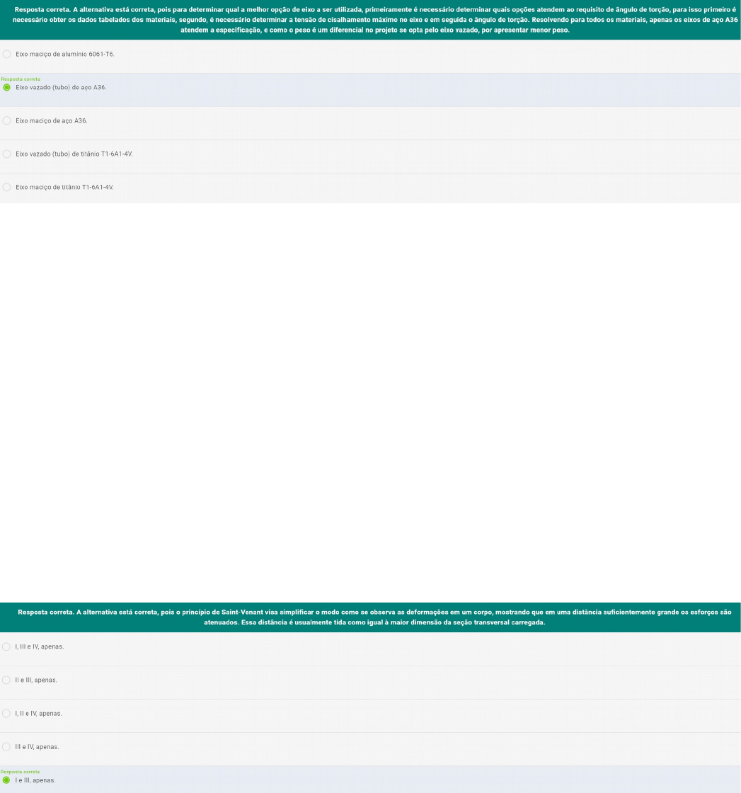This screenshot has height=793, width=741.
Task: Click the answer text 'II e III, apenas'
Action: pos(37,680)
